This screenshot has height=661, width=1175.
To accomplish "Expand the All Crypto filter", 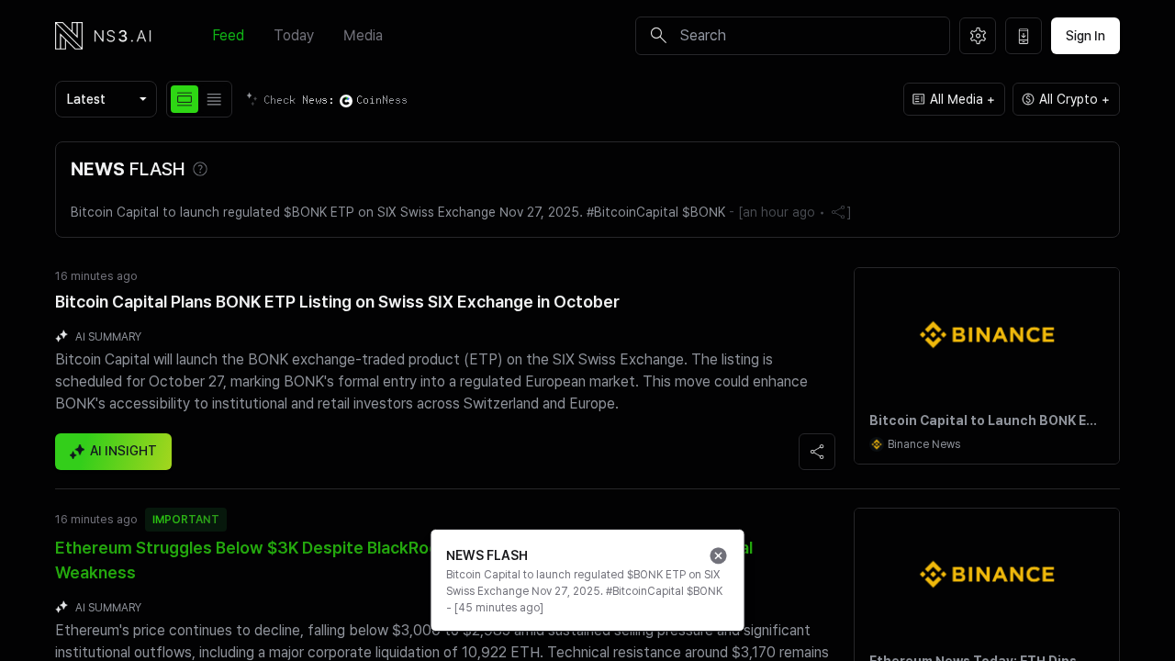I will click(1066, 99).
